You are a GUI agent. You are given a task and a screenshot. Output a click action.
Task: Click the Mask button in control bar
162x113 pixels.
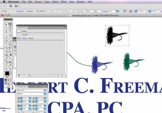pos(96,11)
